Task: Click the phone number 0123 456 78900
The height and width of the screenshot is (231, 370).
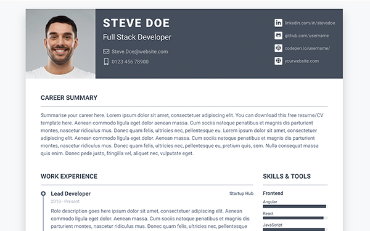Action: (x=130, y=62)
